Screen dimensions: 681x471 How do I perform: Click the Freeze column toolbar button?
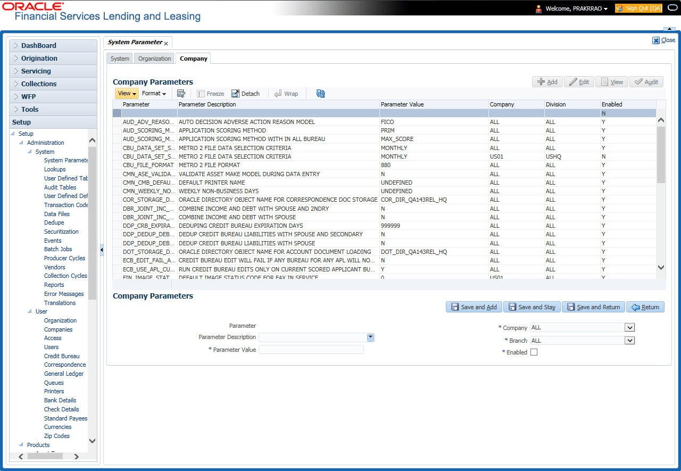(210, 94)
